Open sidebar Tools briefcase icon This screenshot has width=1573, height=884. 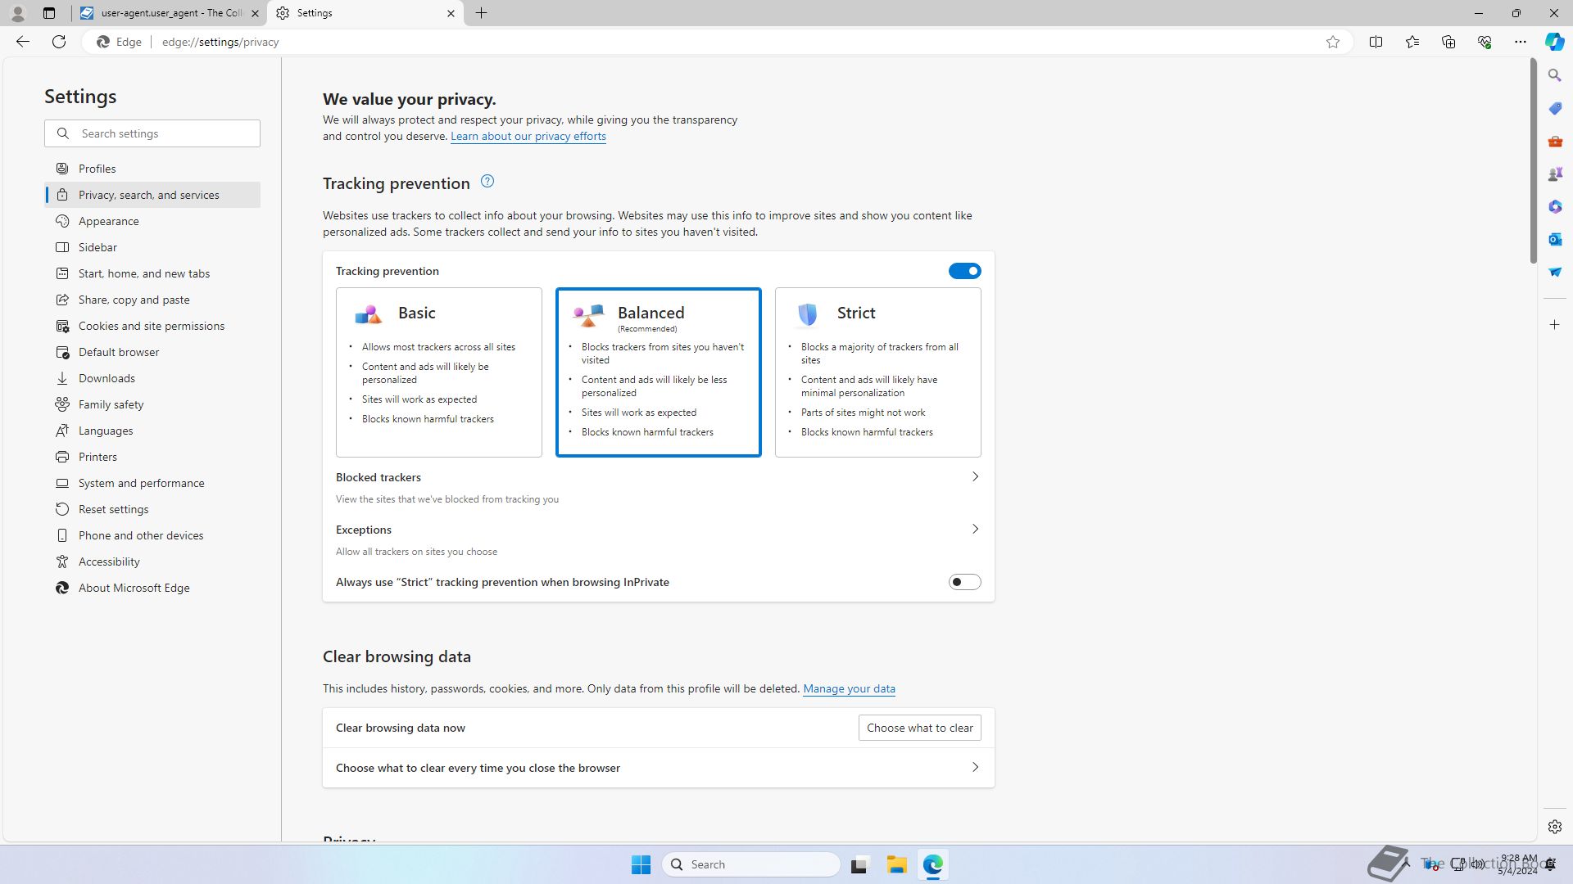tap(1554, 141)
